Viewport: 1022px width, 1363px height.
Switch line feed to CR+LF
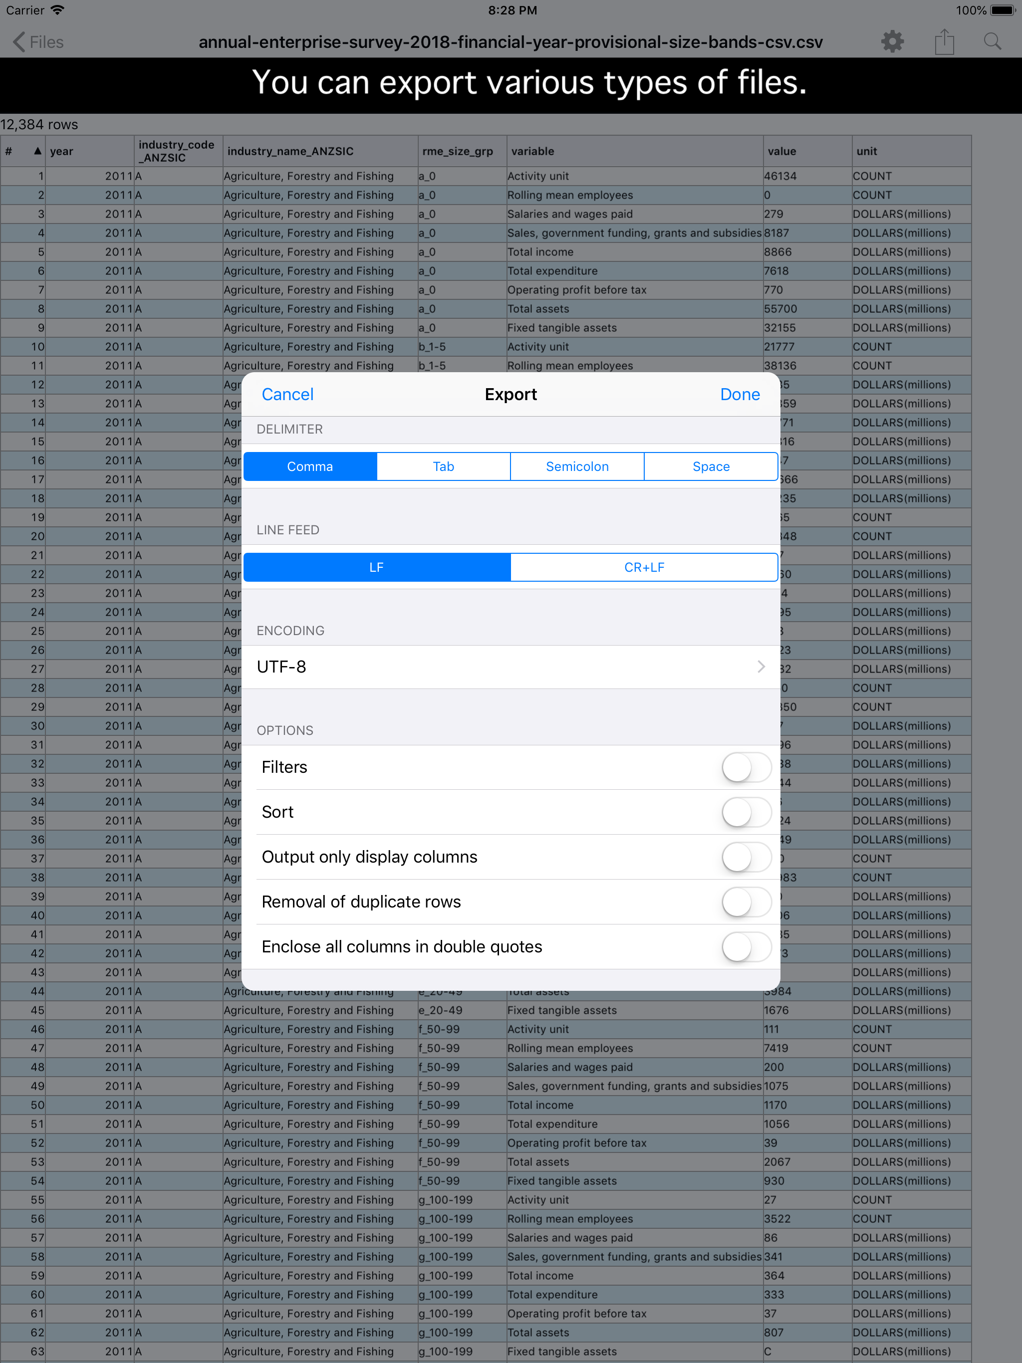(644, 567)
